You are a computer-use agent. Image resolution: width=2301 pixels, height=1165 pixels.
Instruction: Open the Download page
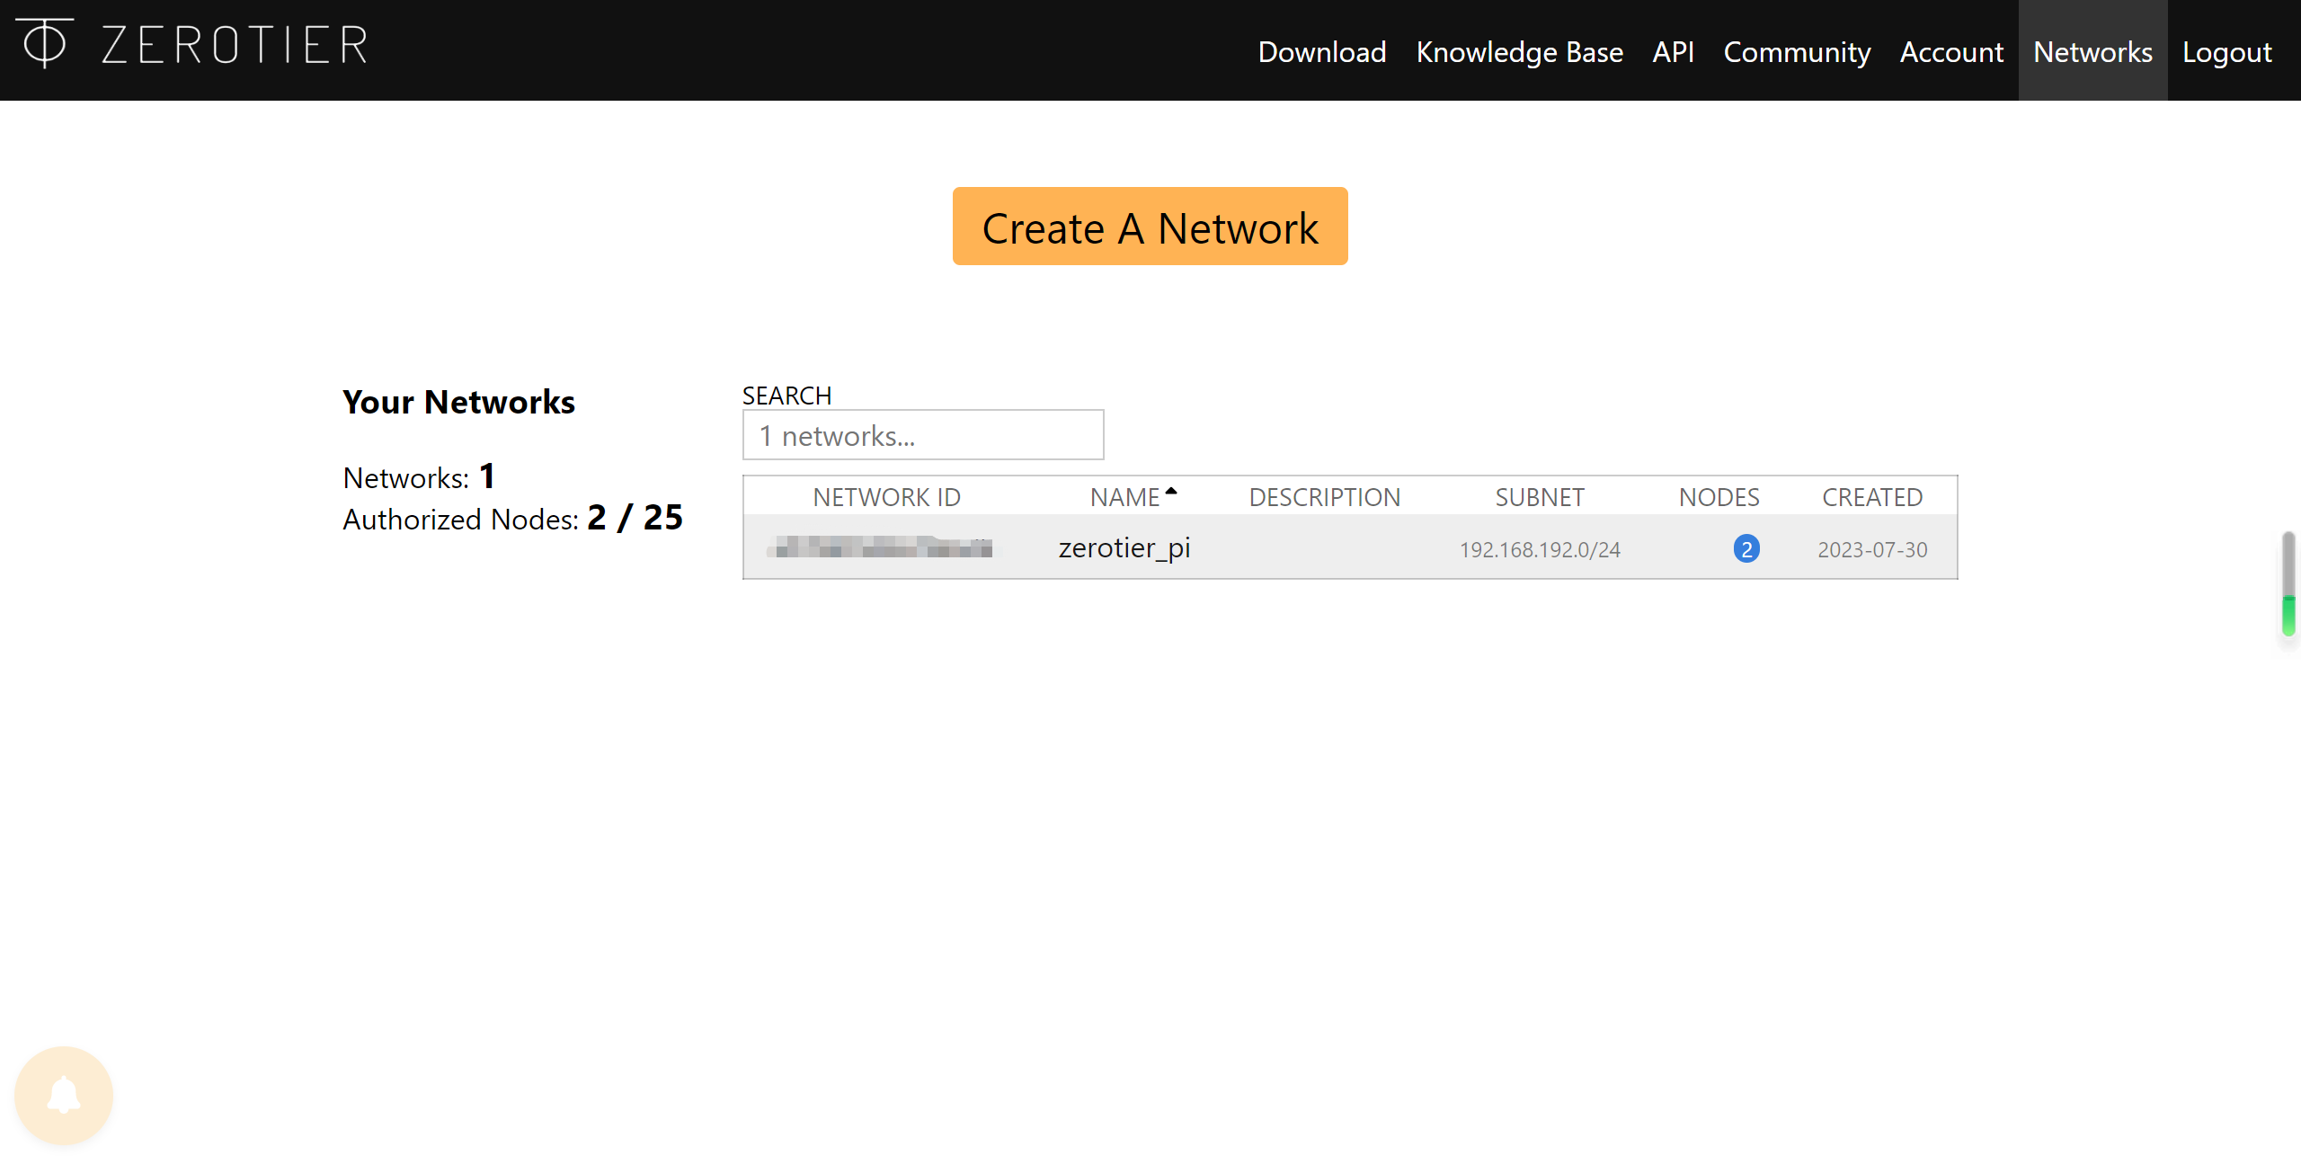click(1321, 52)
